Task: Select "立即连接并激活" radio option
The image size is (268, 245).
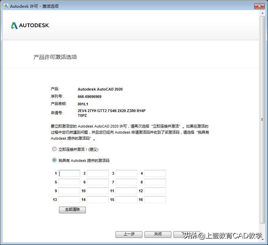Action: [54, 149]
